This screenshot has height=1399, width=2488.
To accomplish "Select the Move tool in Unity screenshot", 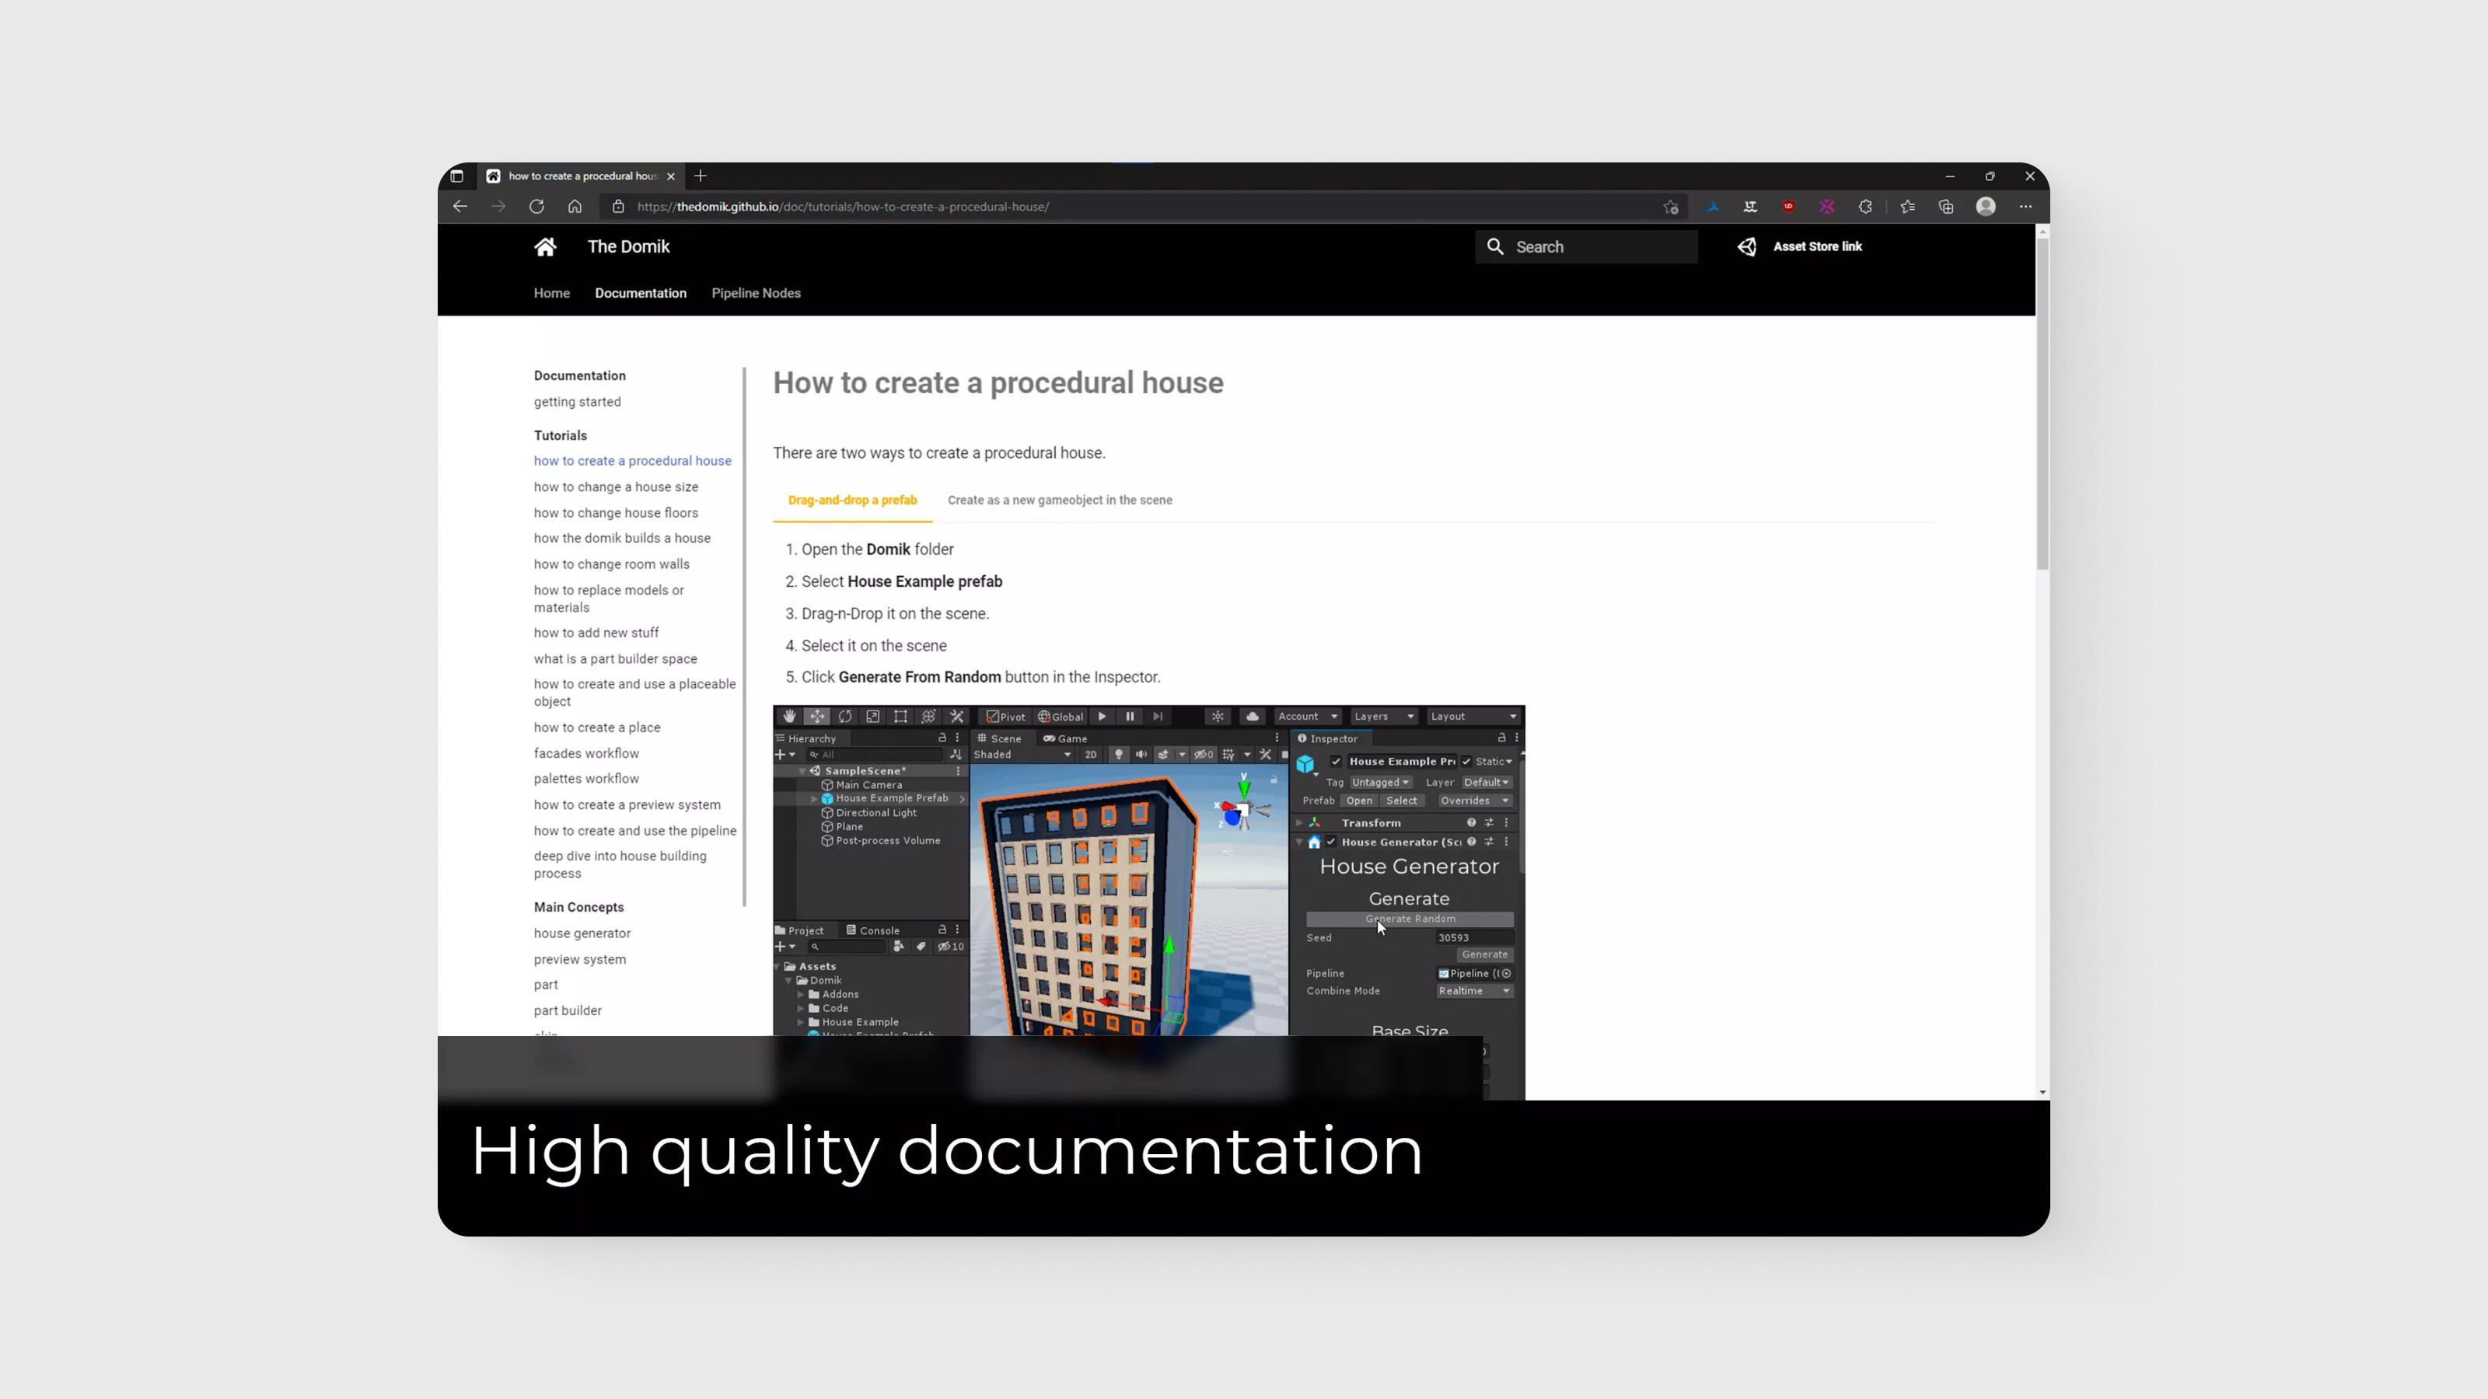I will tap(817, 717).
